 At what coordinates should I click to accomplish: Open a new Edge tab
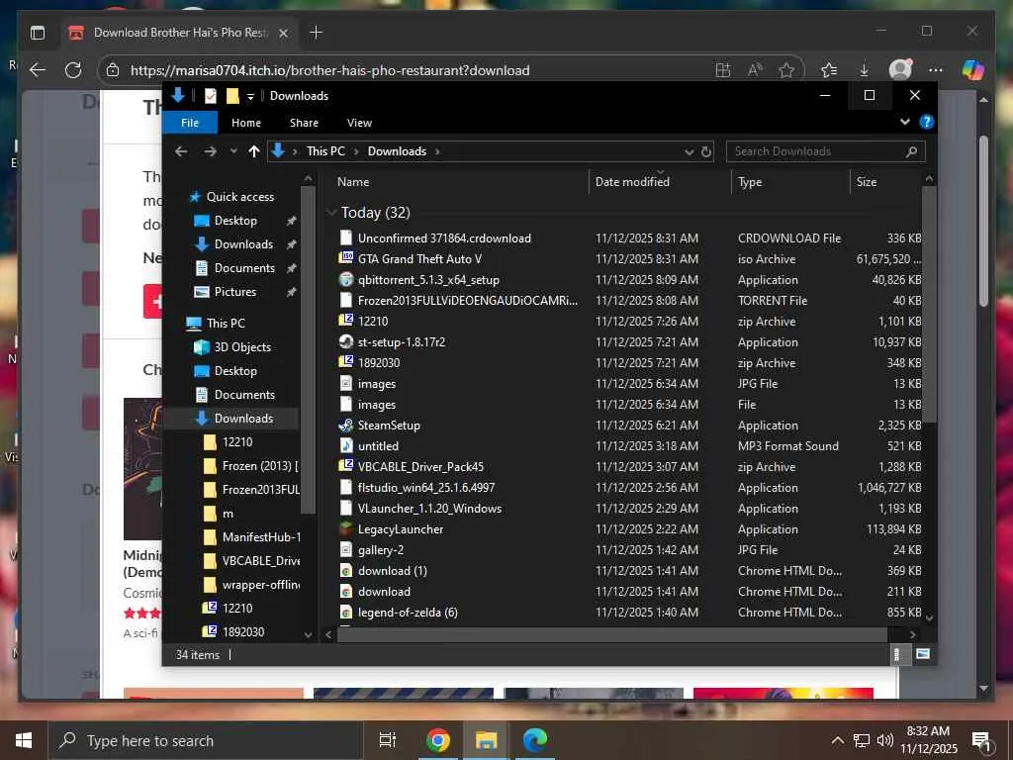pos(316,33)
